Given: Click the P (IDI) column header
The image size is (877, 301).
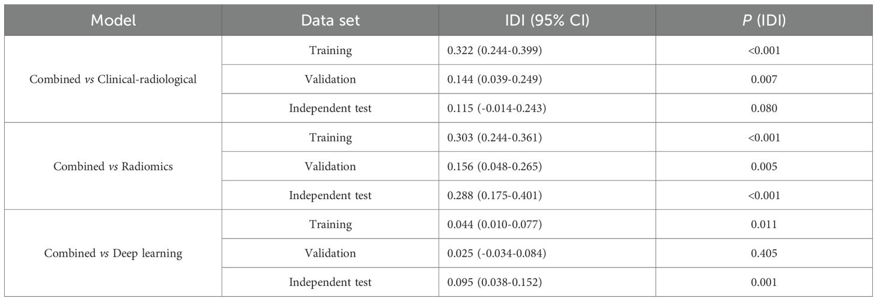Looking at the screenshot, I should (764, 20).
